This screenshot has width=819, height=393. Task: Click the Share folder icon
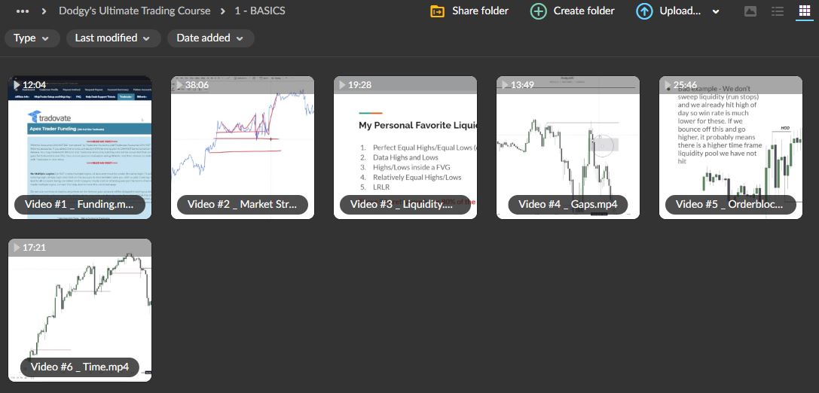click(x=437, y=11)
